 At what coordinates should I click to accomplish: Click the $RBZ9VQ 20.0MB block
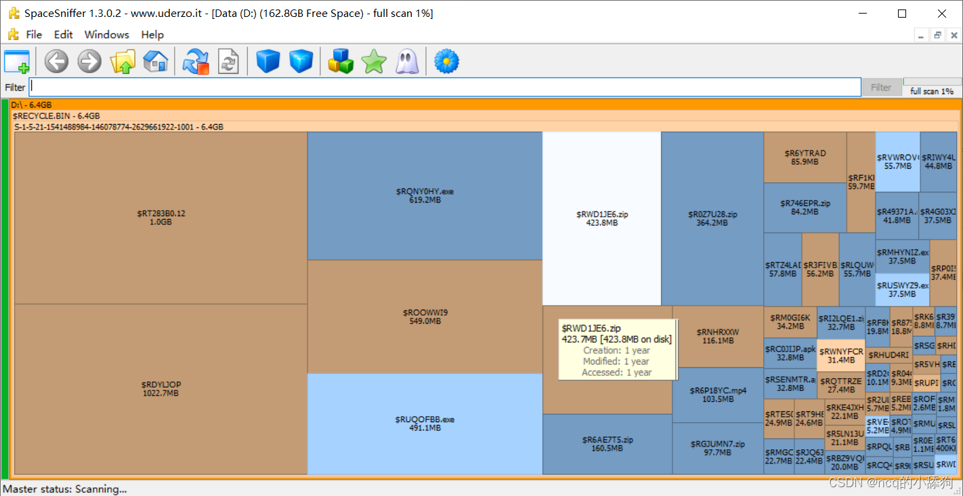coord(844,462)
